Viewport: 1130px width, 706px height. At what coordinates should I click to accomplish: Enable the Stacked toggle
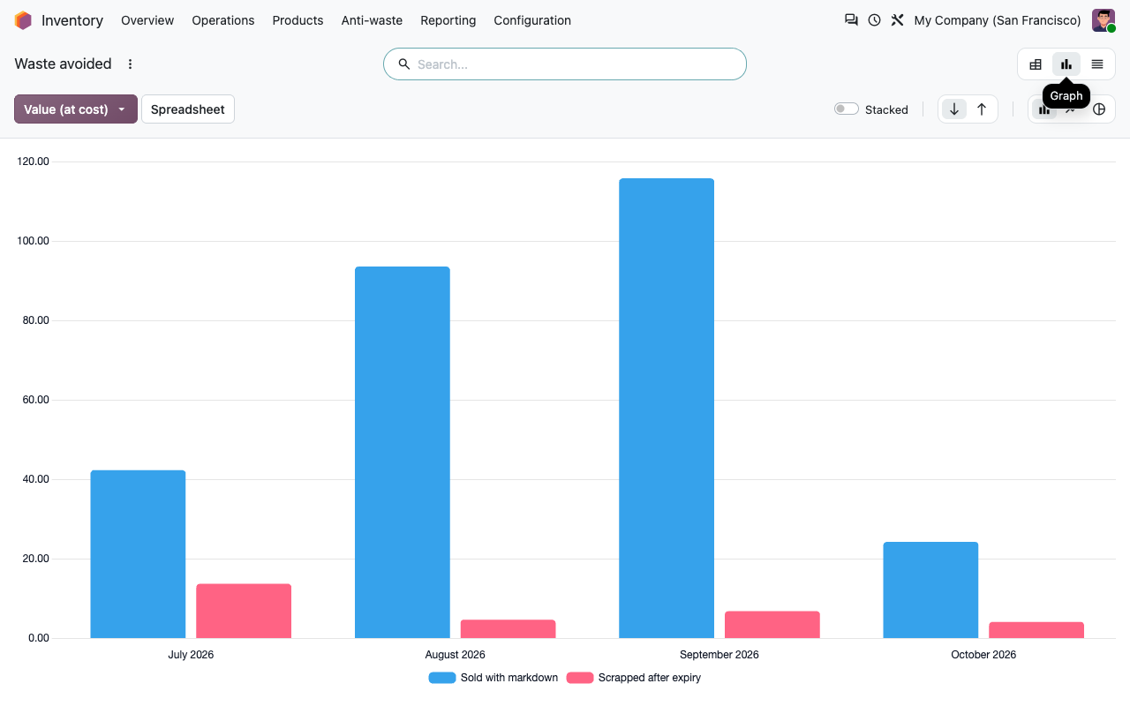847,109
